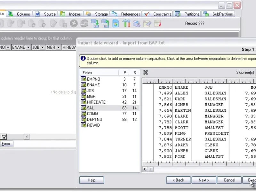The image size is (256, 192).
Task: Switch to the Source tab
Action: [46, 14]
